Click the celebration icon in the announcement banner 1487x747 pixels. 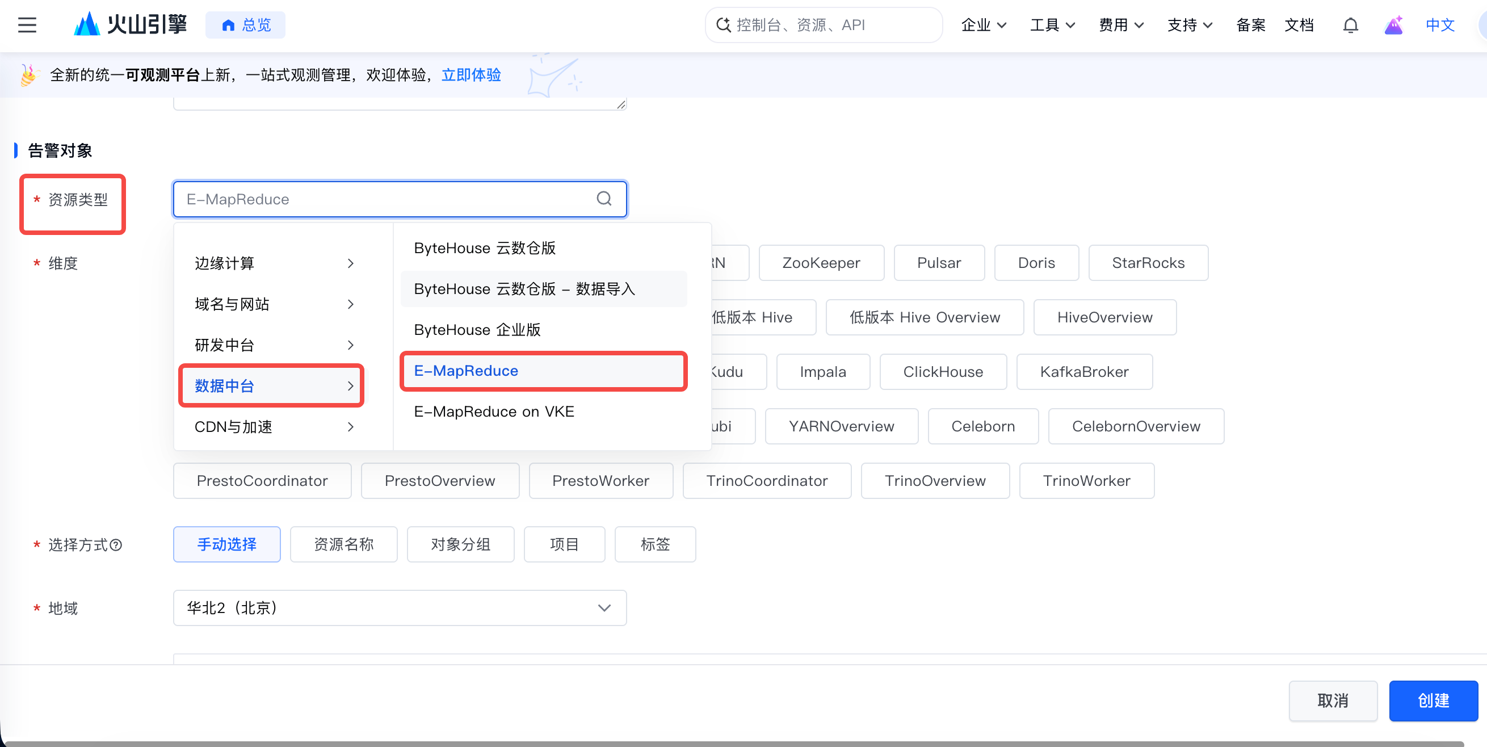coord(29,75)
